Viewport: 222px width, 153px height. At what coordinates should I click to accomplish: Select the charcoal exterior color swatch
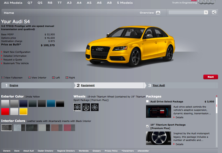(42, 103)
